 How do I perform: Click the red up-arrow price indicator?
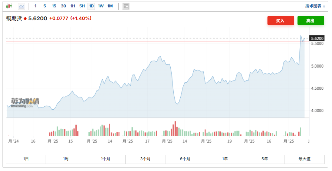[x=25, y=18]
